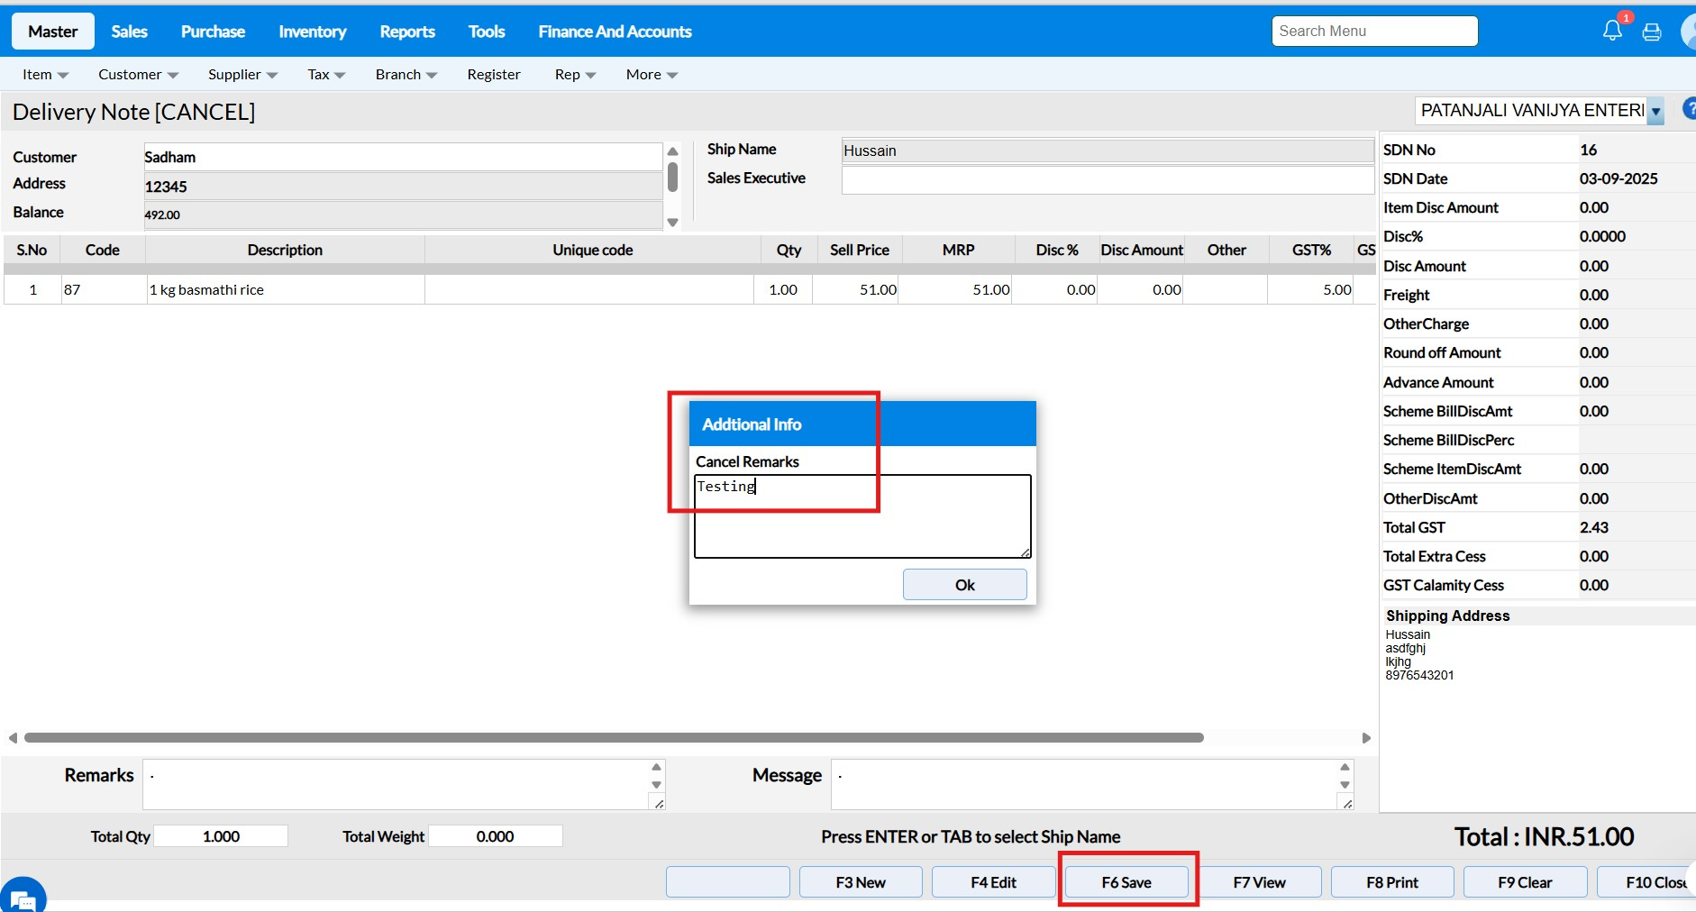Viewport: 1696px width, 912px height.
Task: Click the F8 Print button
Action: click(x=1392, y=882)
